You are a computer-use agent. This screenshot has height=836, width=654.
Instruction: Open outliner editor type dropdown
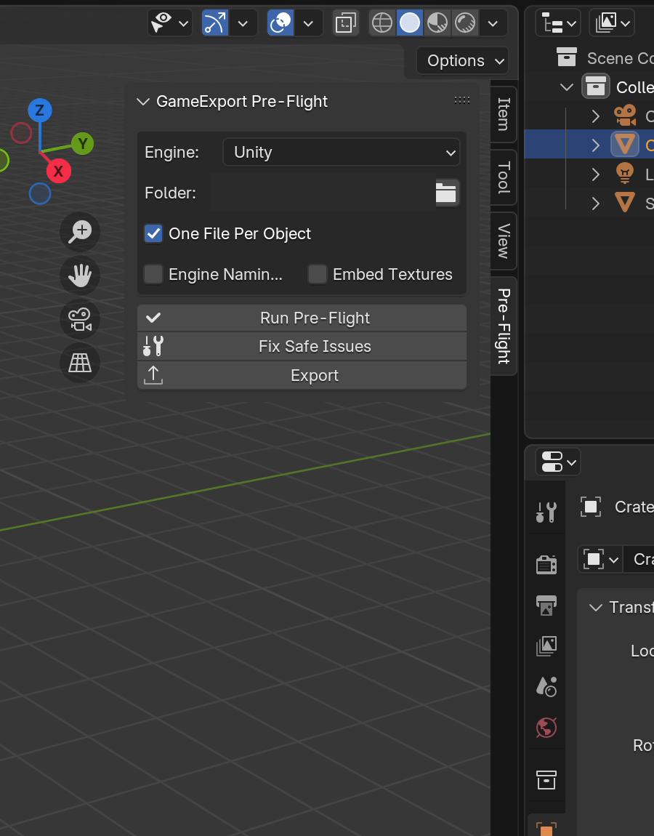558,23
